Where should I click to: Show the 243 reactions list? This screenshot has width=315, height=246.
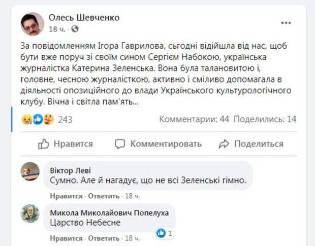(x=66, y=119)
